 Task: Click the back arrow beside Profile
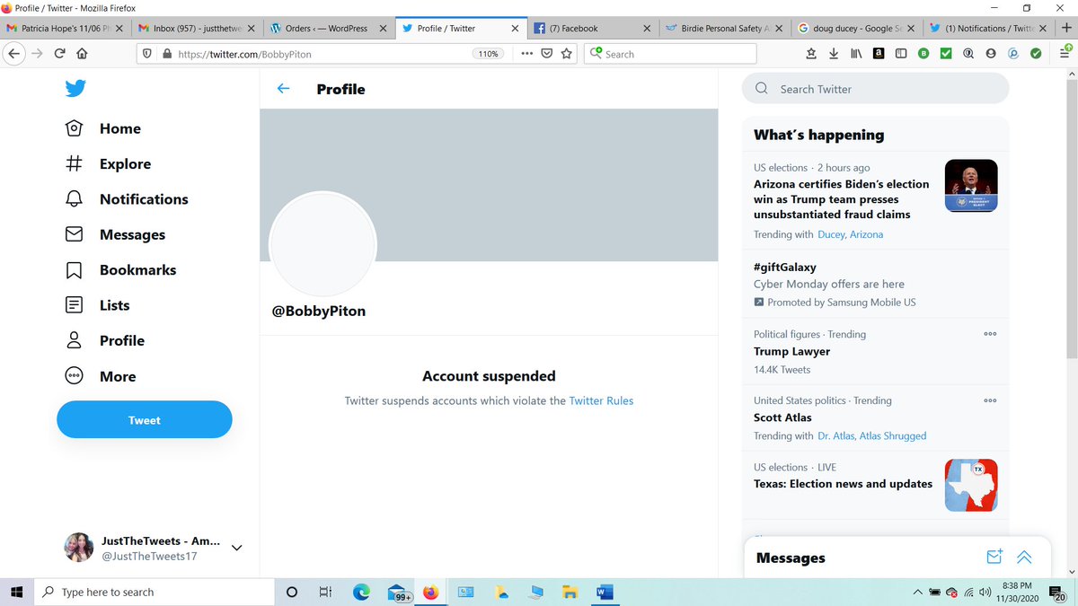pos(284,89)
